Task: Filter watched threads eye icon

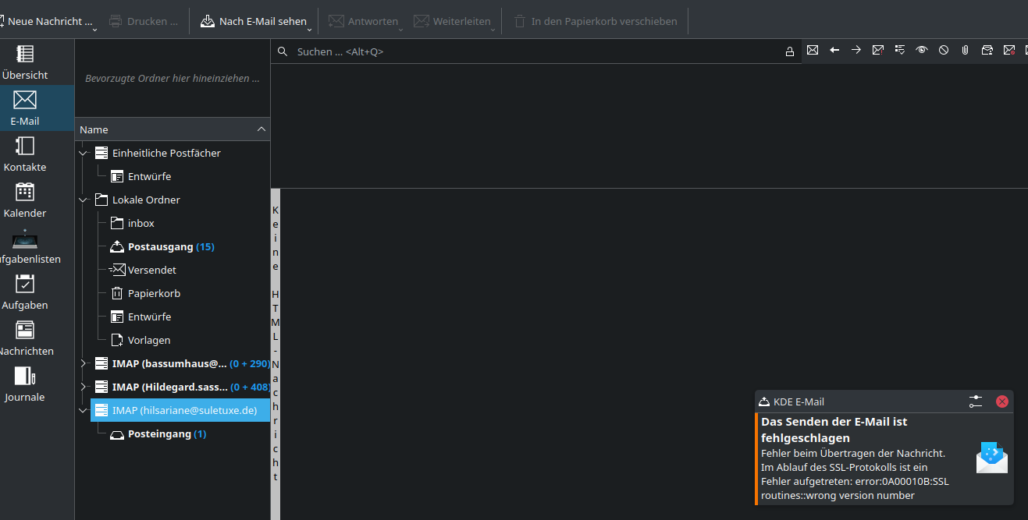Action: pyautogui.click(x=922, y=50)
